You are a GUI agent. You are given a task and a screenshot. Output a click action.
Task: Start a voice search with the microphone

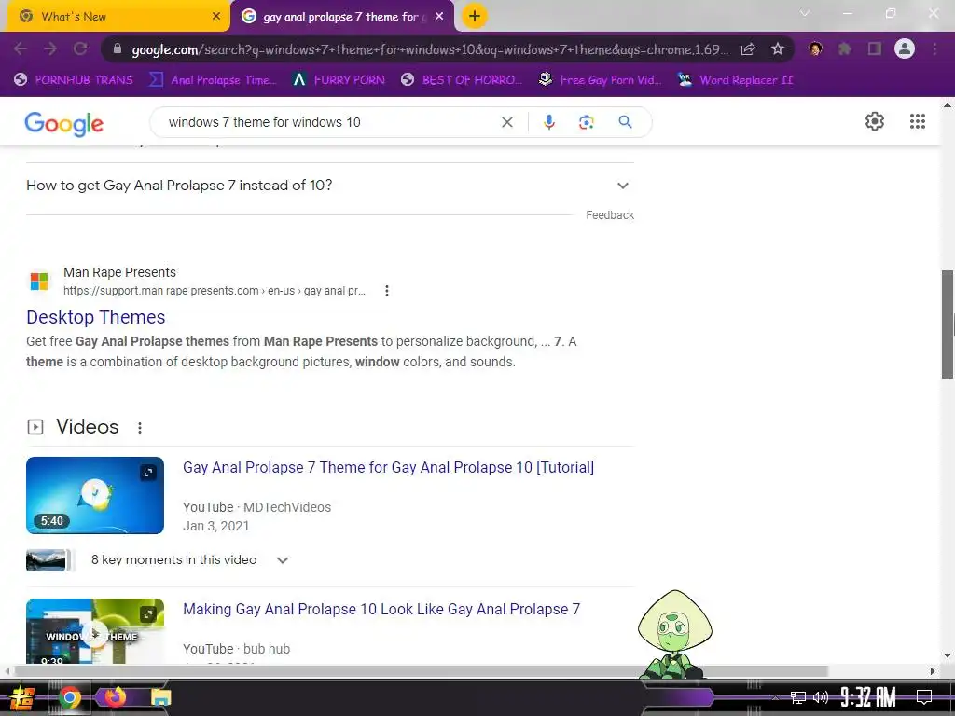(x=548, y=122)
